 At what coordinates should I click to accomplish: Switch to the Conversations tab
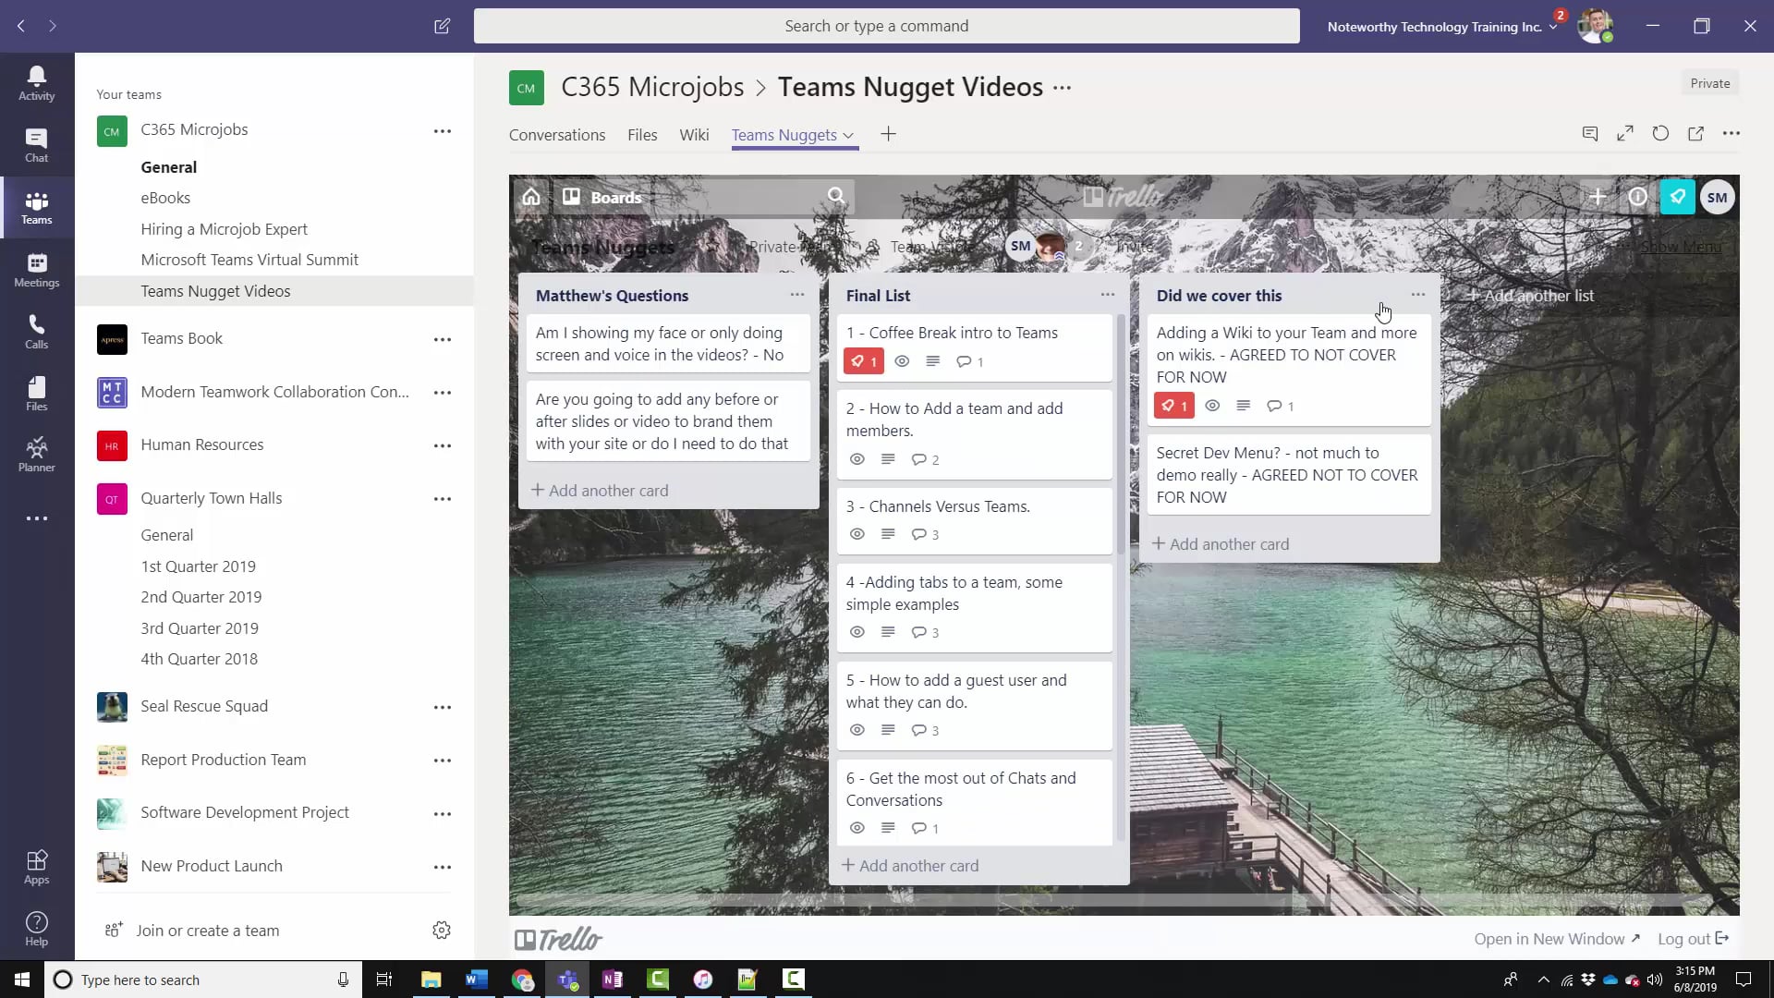tap(557, 135)
